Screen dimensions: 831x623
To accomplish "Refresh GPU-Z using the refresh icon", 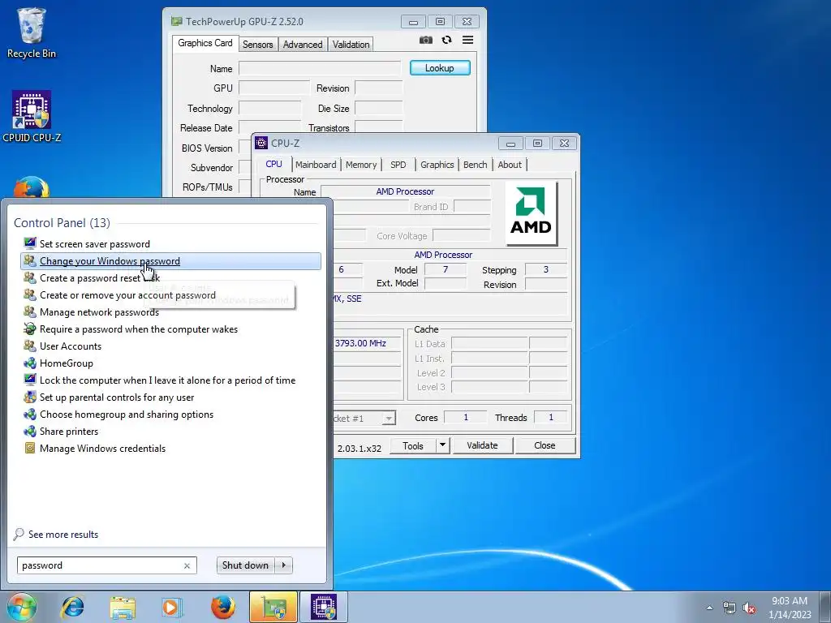I will (x=447, y=40).
